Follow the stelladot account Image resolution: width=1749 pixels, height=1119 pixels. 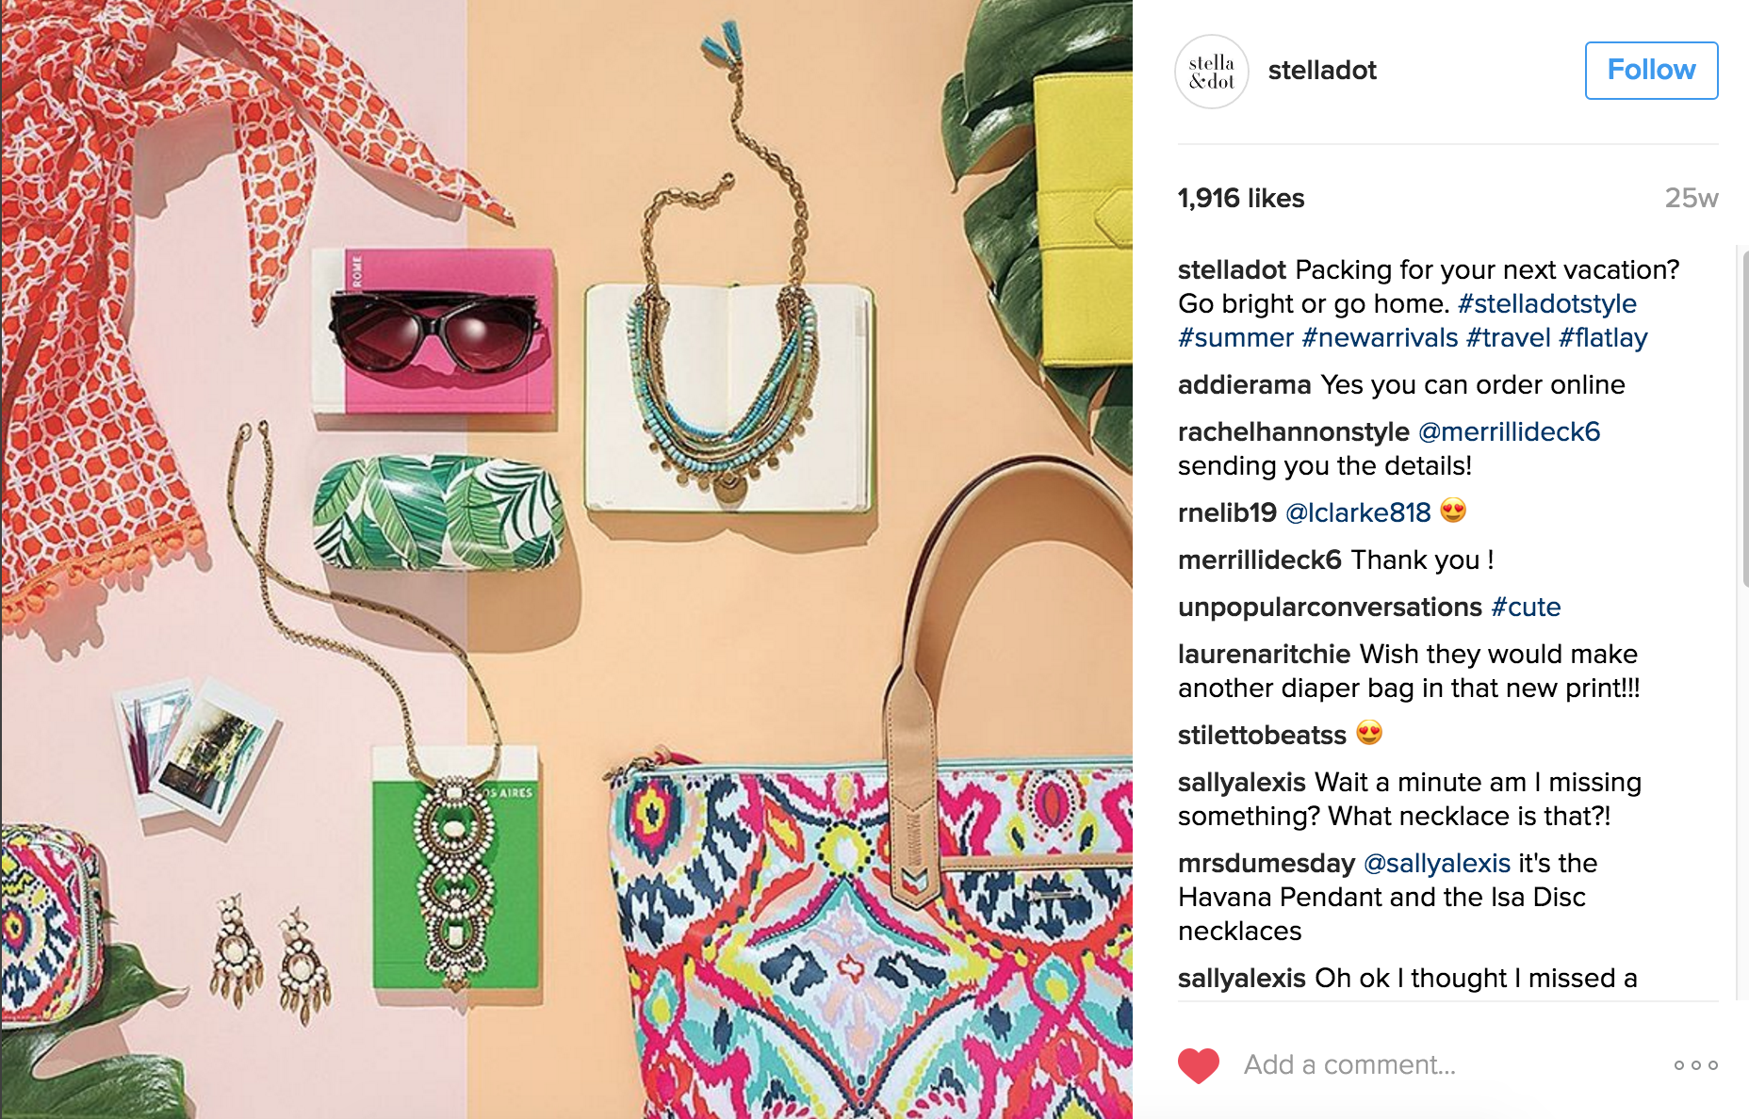1651,70
